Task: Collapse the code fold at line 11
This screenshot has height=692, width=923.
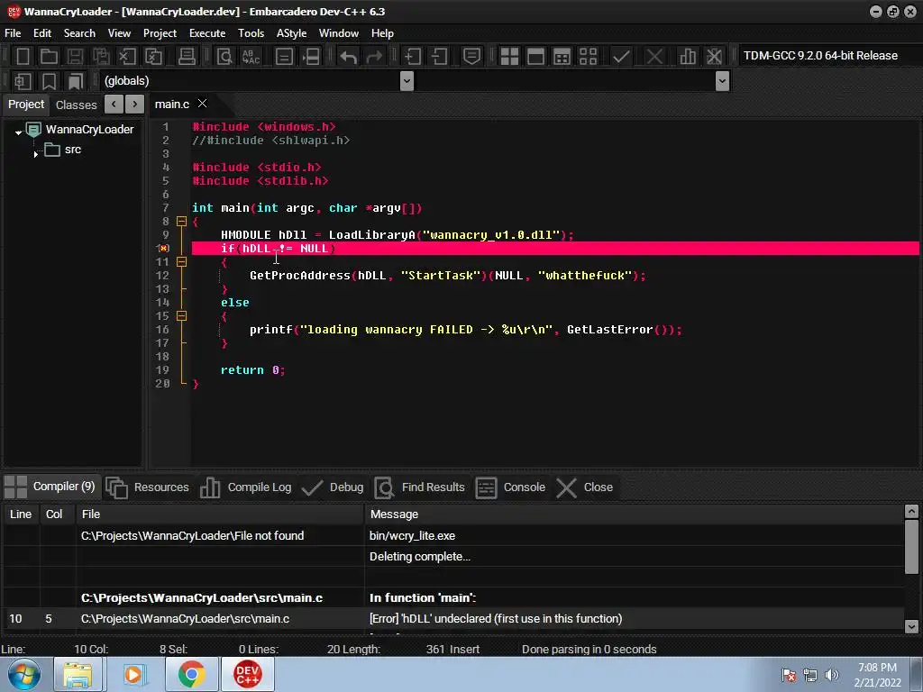Action: tap(181, 262)
